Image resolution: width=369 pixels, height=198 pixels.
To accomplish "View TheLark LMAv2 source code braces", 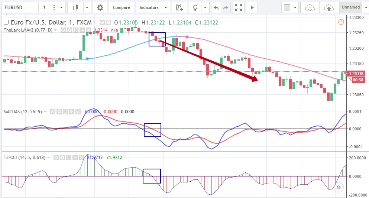I will point(76,30).
